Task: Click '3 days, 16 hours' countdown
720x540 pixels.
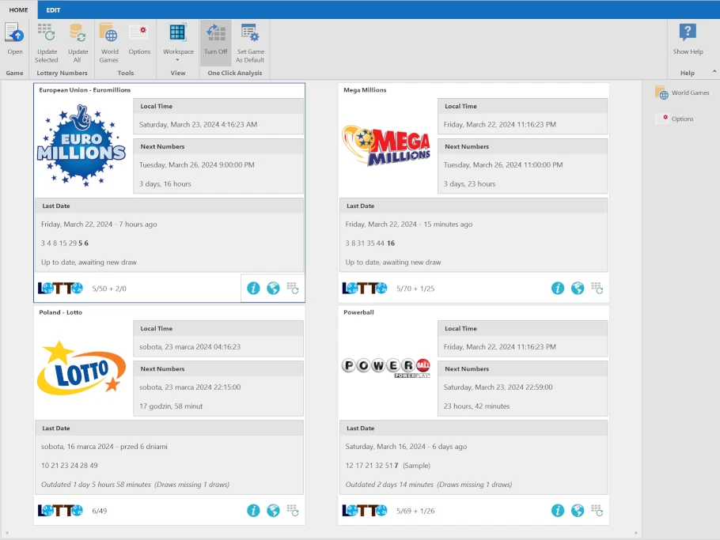Action: [165, 184]
